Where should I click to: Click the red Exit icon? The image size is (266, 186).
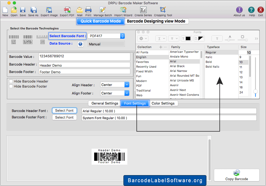click(261, 10)
